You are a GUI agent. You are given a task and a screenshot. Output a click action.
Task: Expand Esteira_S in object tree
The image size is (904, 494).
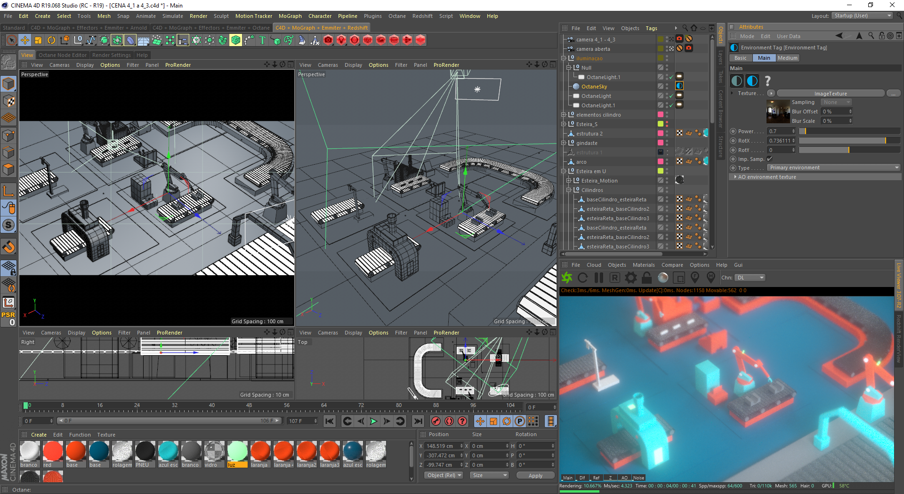pyautogui.click(x=564, y=124)
